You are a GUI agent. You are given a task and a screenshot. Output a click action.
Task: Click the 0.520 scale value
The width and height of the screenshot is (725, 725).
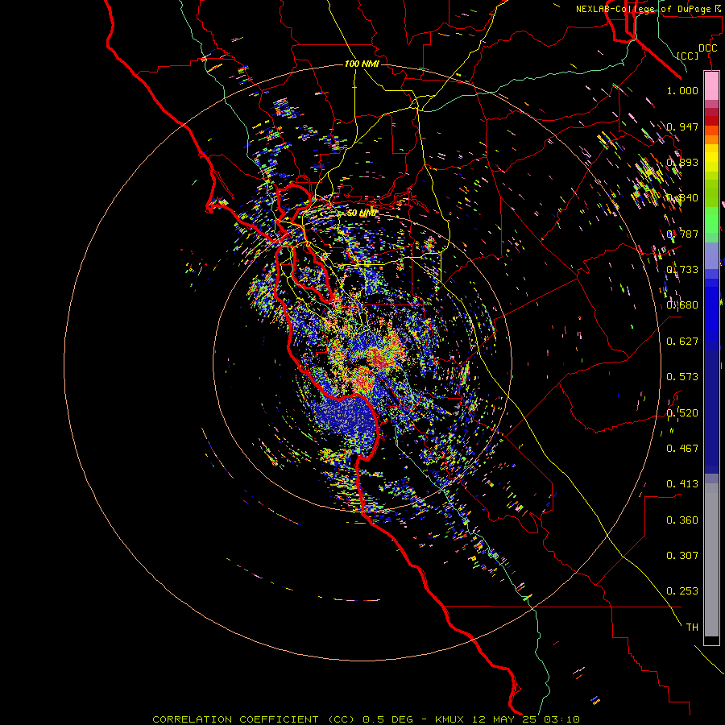[682, 413]
